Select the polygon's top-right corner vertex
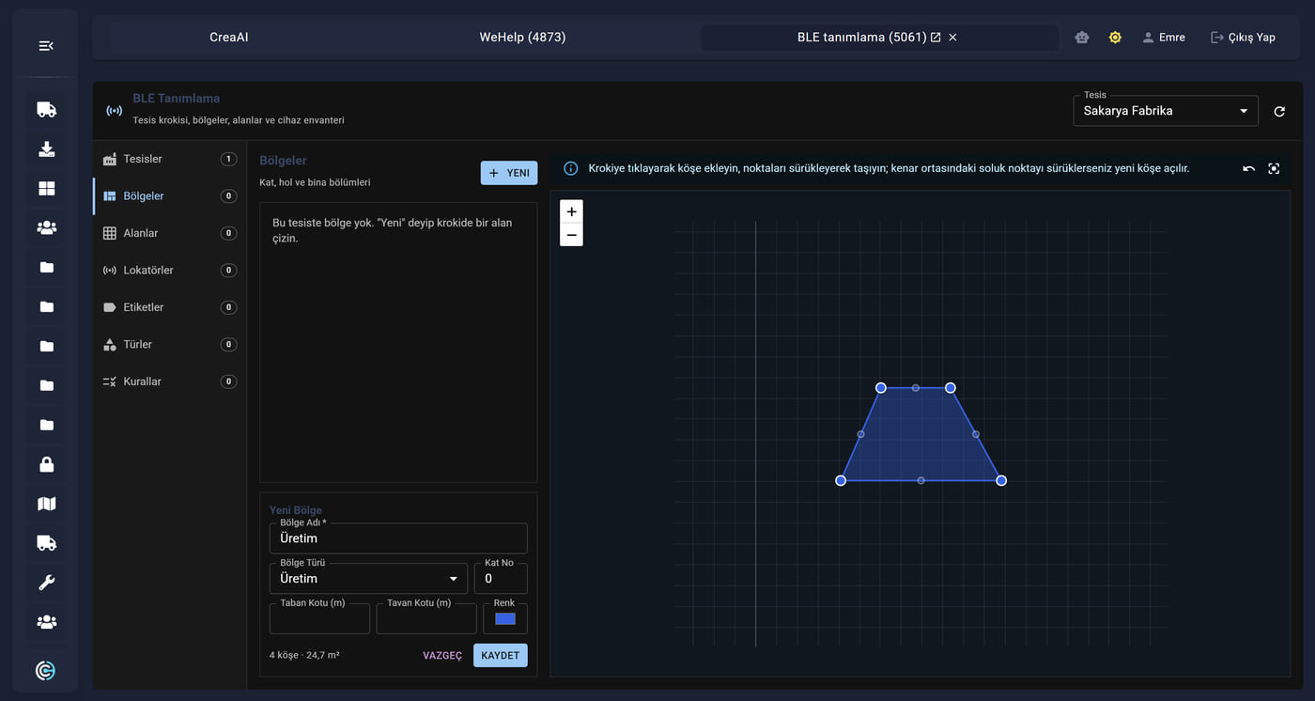The height and width of the screenshot is (701, 1315). (951, 388)
